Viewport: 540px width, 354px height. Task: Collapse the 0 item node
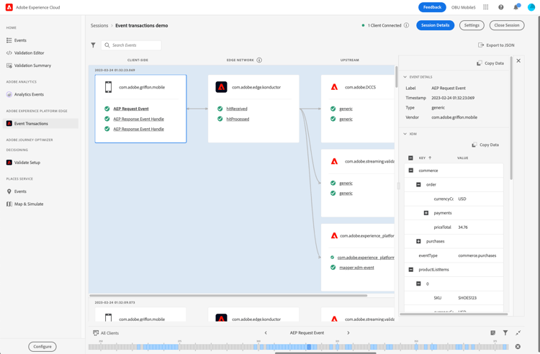pyautogui.click(x=418, y=283)
